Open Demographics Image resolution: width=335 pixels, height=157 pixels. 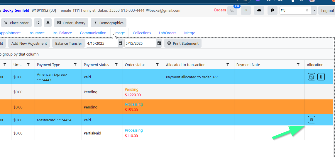(109, 23)
